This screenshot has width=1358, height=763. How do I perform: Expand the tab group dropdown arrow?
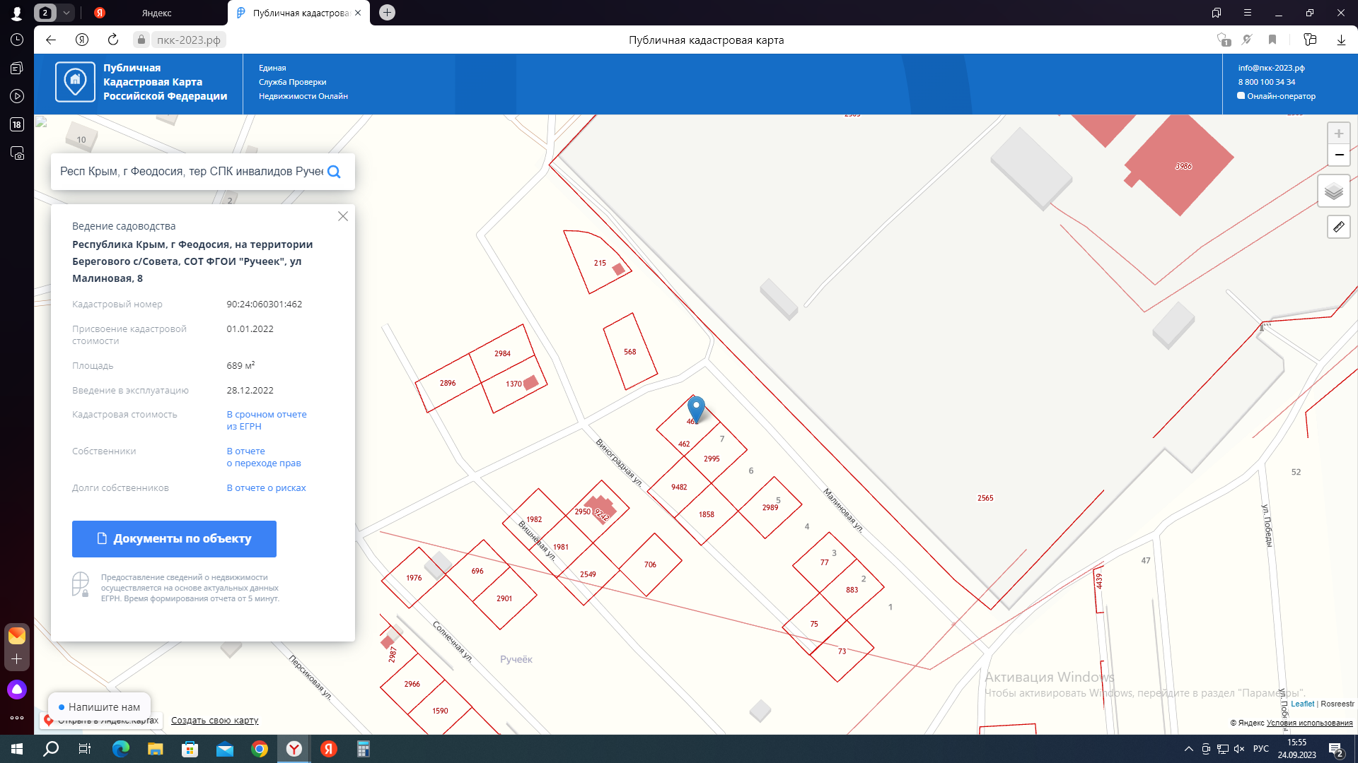(x=66, y=13)
